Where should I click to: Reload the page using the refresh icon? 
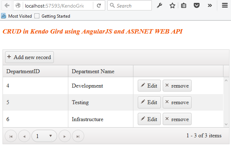(99, 5)
